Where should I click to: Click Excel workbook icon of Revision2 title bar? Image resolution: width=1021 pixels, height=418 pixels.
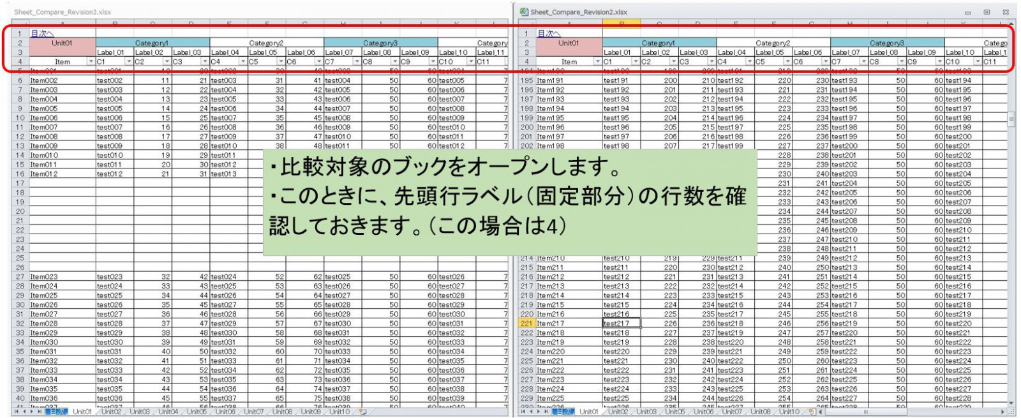524,11
